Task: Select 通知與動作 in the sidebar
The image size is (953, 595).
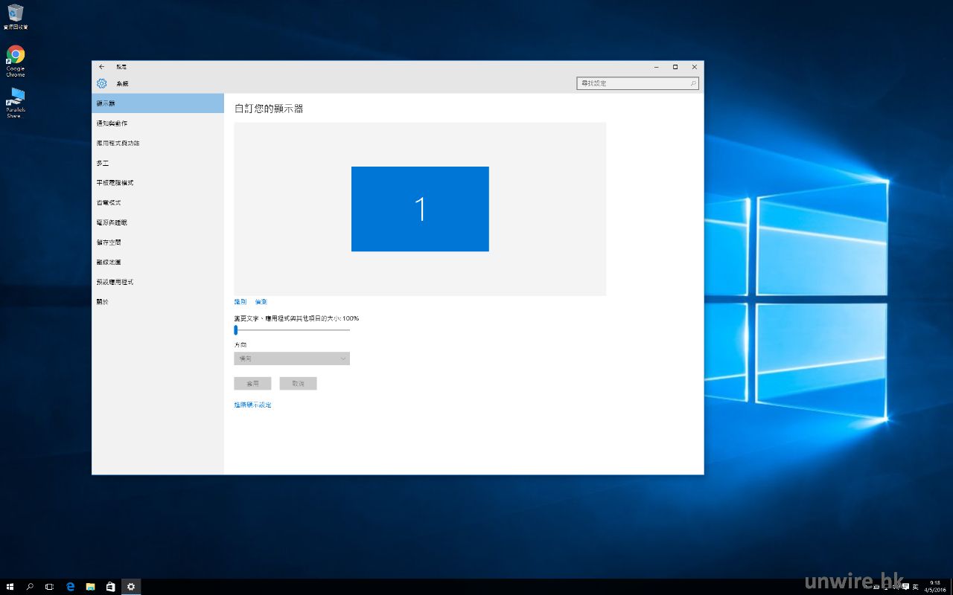Action: pos(112,123)
